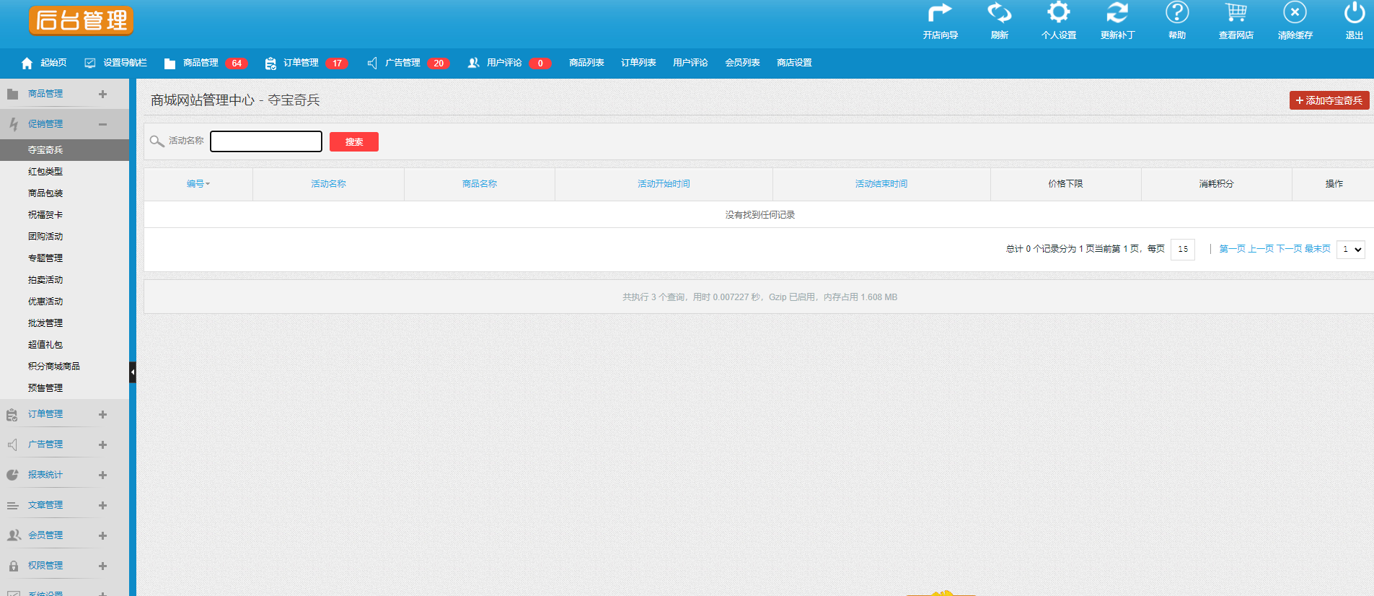This screenshot has height=596, width=1374.
Task: Expand the 商品管理 sidebar section
Action: click(102, 94)
